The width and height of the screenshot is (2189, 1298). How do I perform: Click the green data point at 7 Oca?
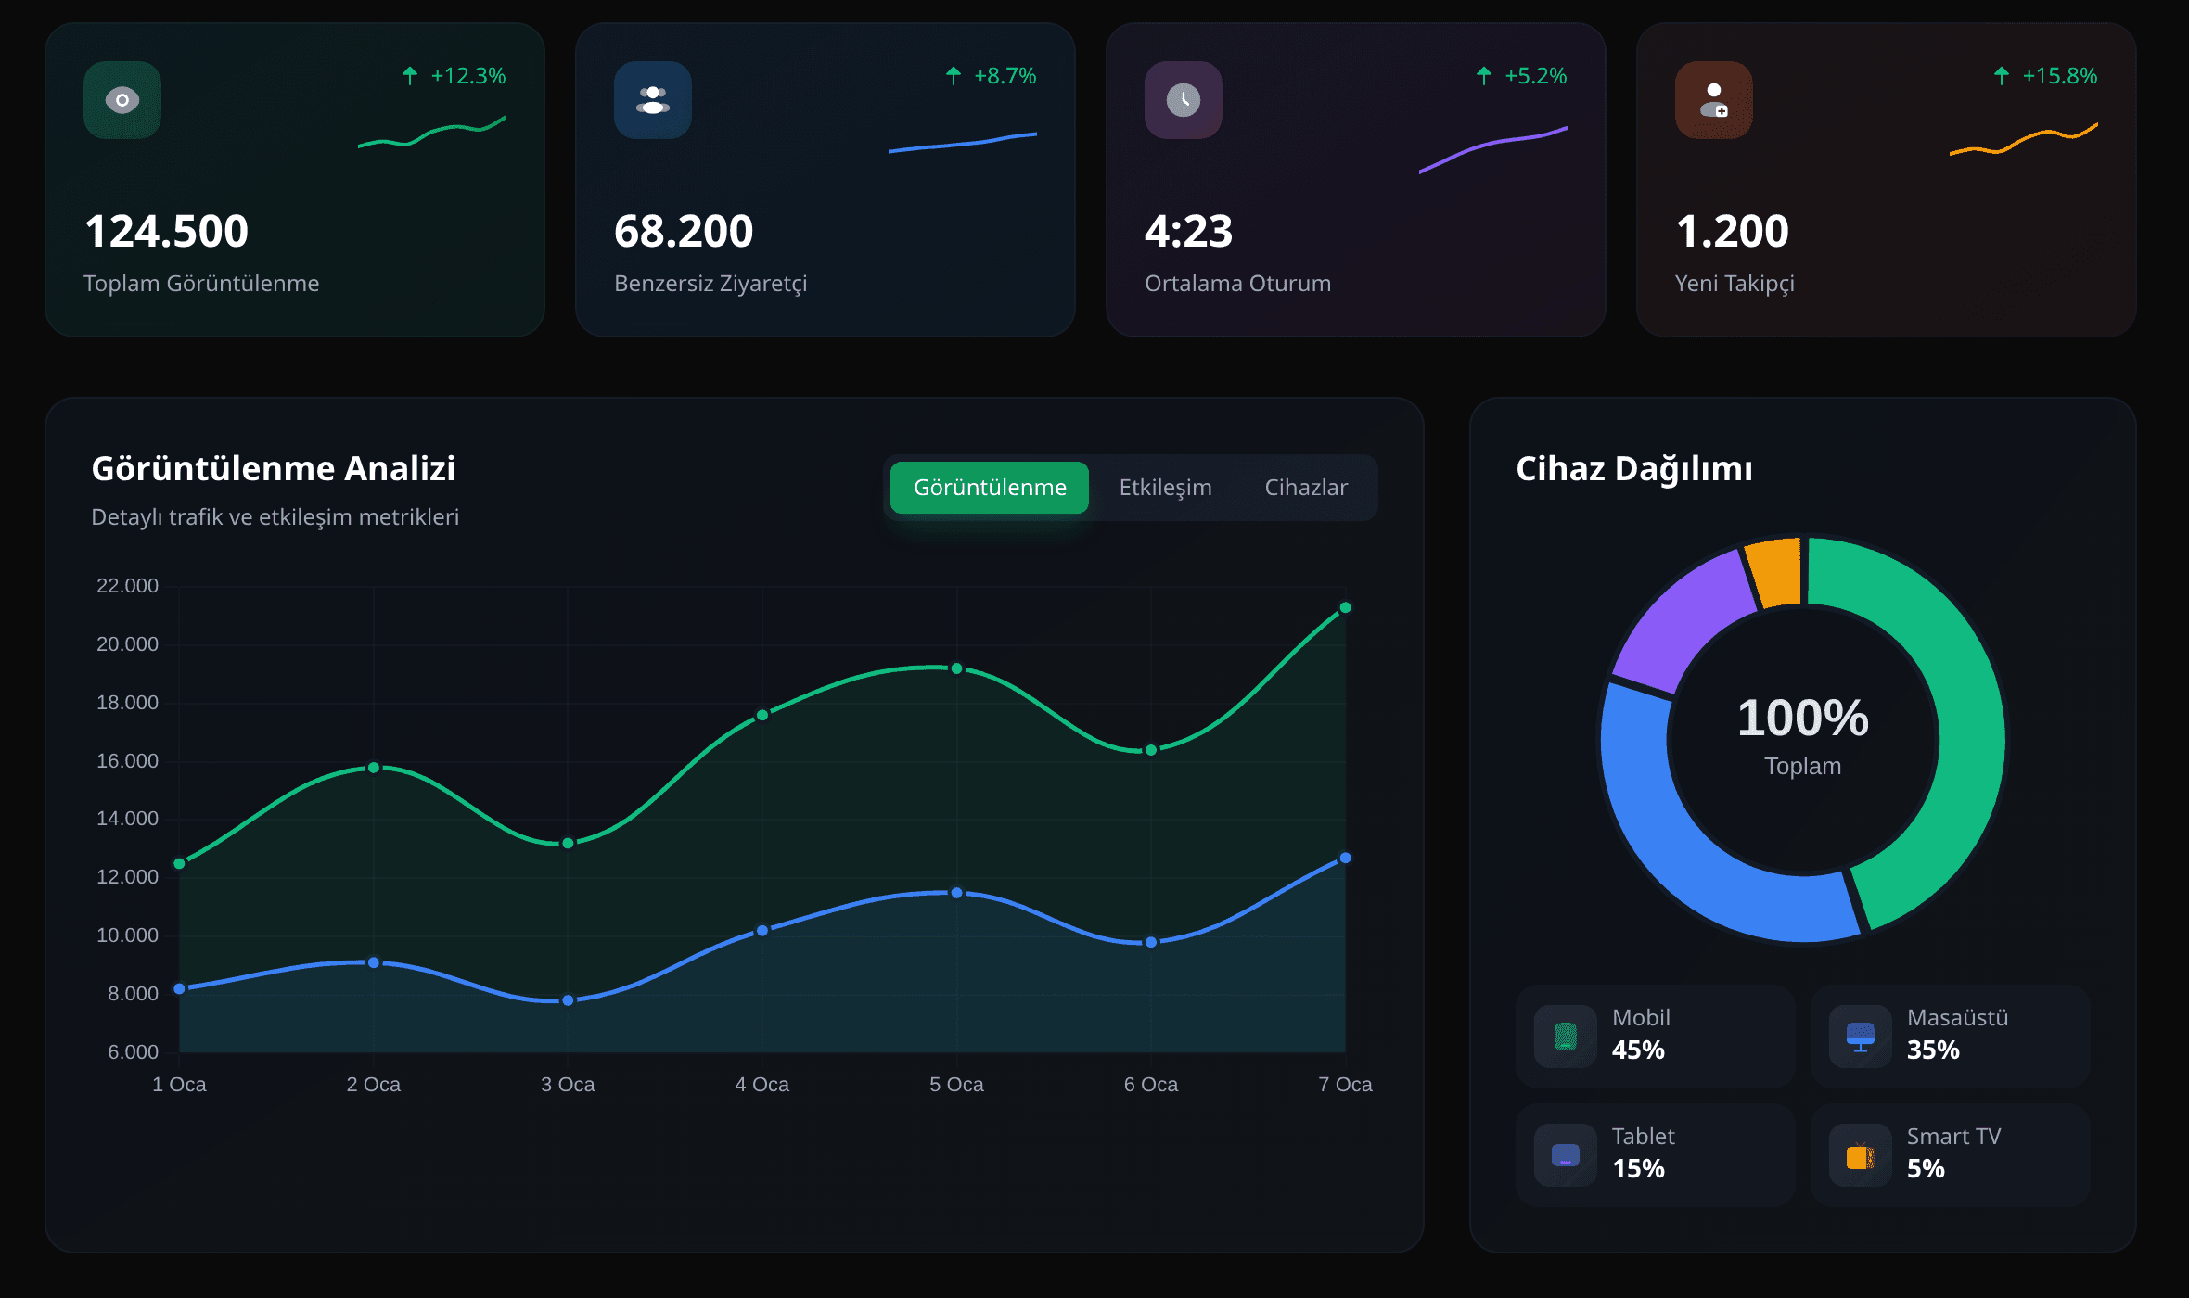point(1345,608)
